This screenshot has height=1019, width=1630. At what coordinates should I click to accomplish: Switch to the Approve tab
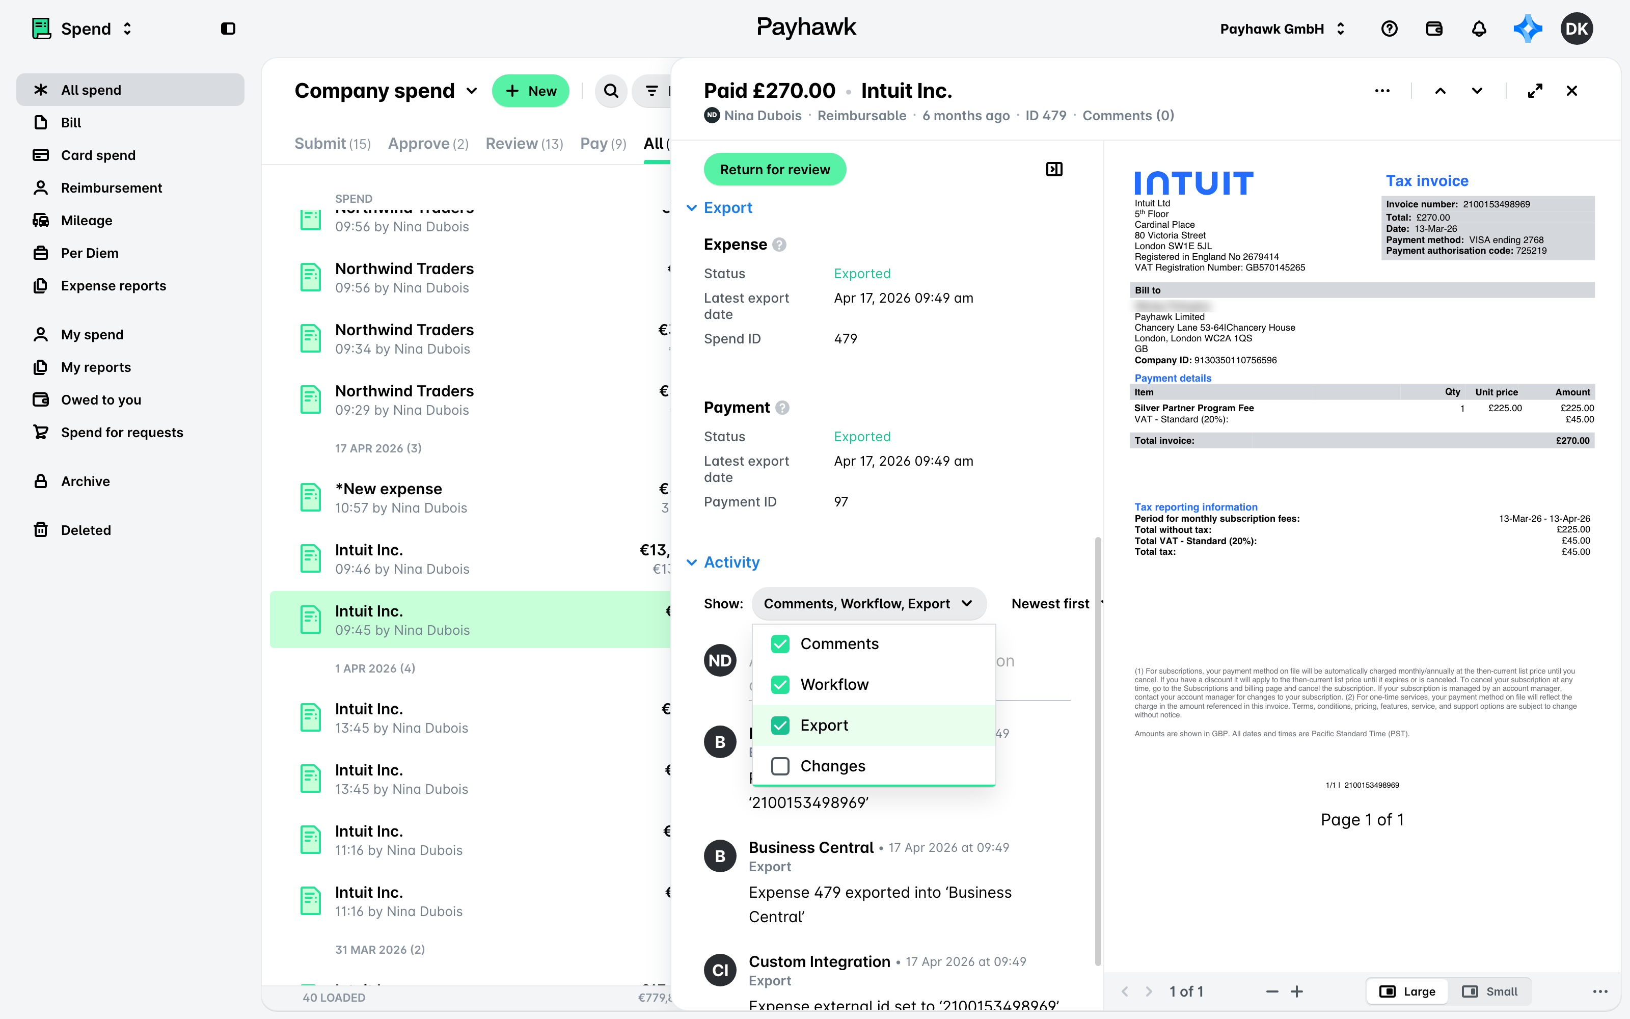coord(428,144)
